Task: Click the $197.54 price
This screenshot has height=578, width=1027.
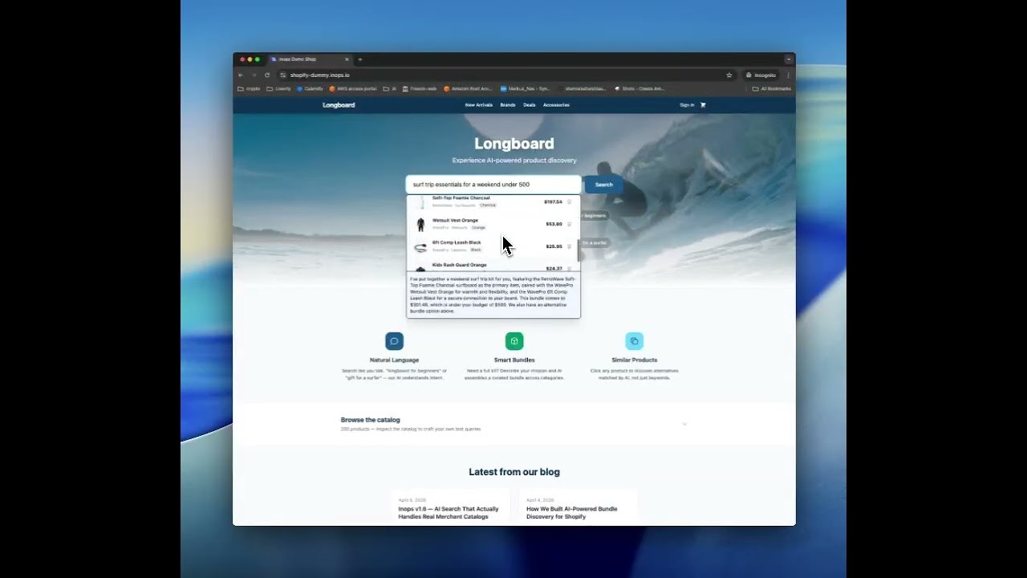Action: click(553, 202)
